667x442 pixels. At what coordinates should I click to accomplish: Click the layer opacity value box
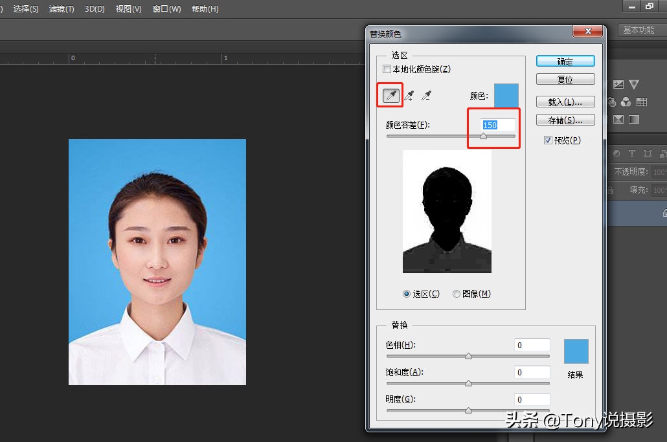coord(659,171)
